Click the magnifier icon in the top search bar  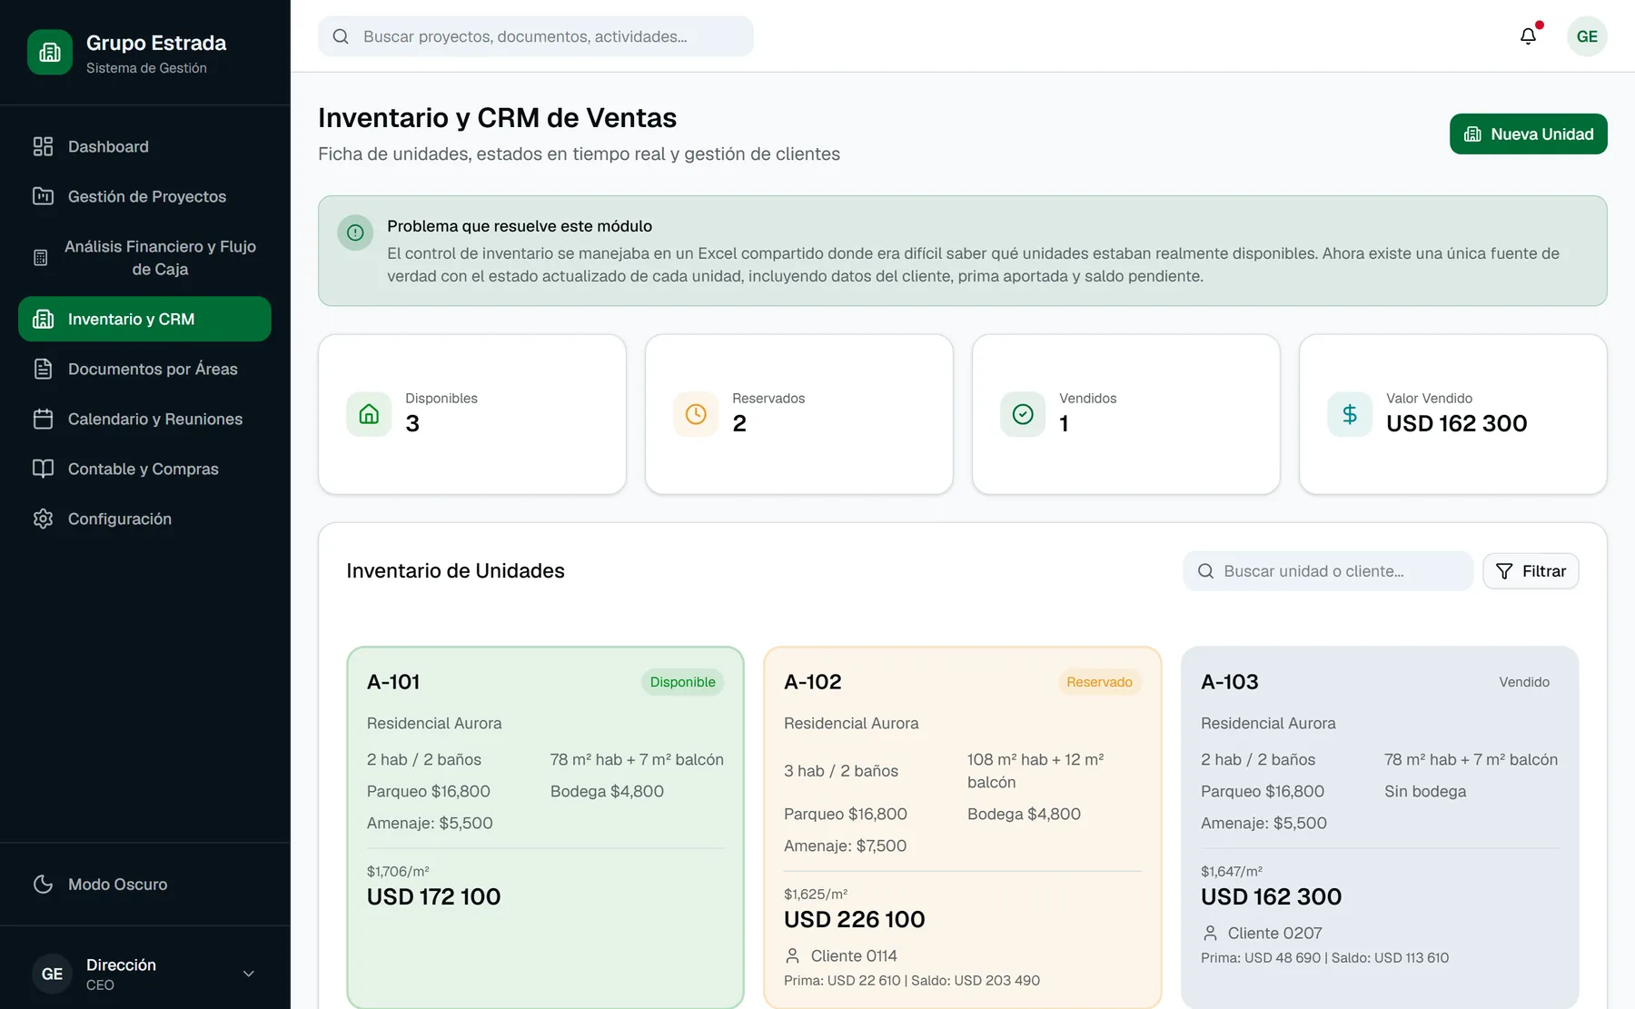(341, 36)
